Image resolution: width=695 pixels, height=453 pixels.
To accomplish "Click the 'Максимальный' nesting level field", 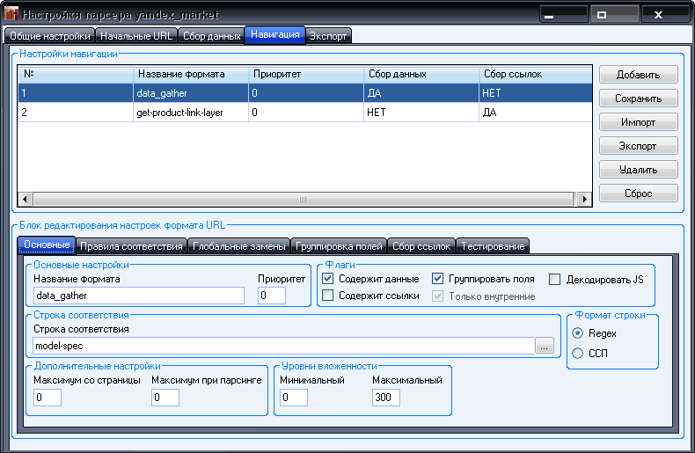I will 385,398.
